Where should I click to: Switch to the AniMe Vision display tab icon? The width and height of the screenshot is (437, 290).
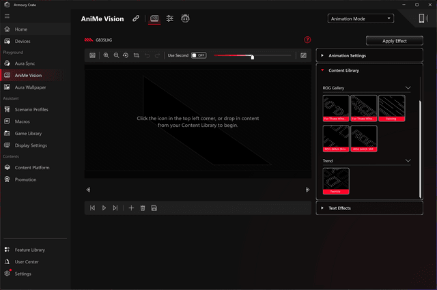(154, 18)
